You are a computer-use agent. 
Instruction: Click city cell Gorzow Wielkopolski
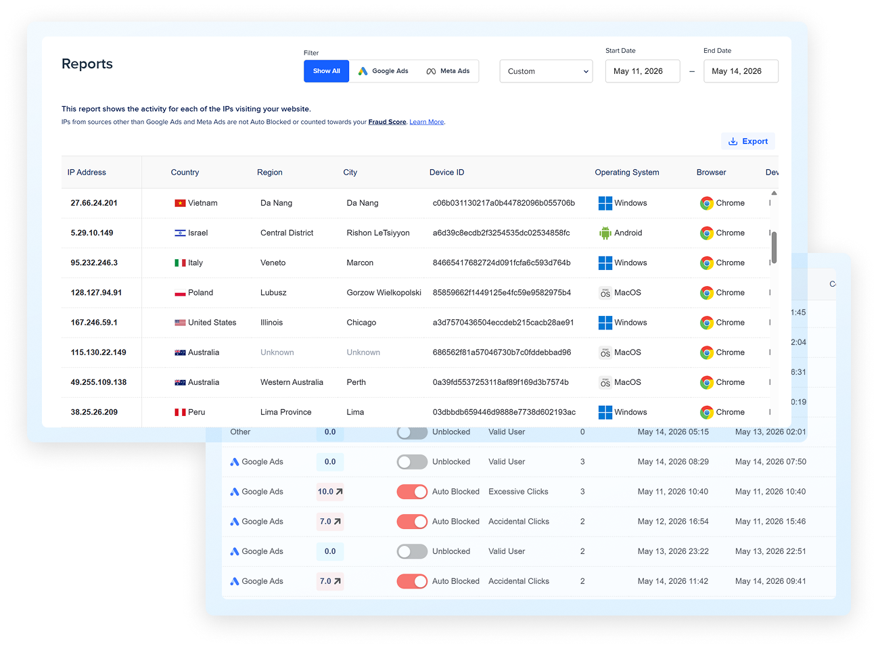(384, 293)
